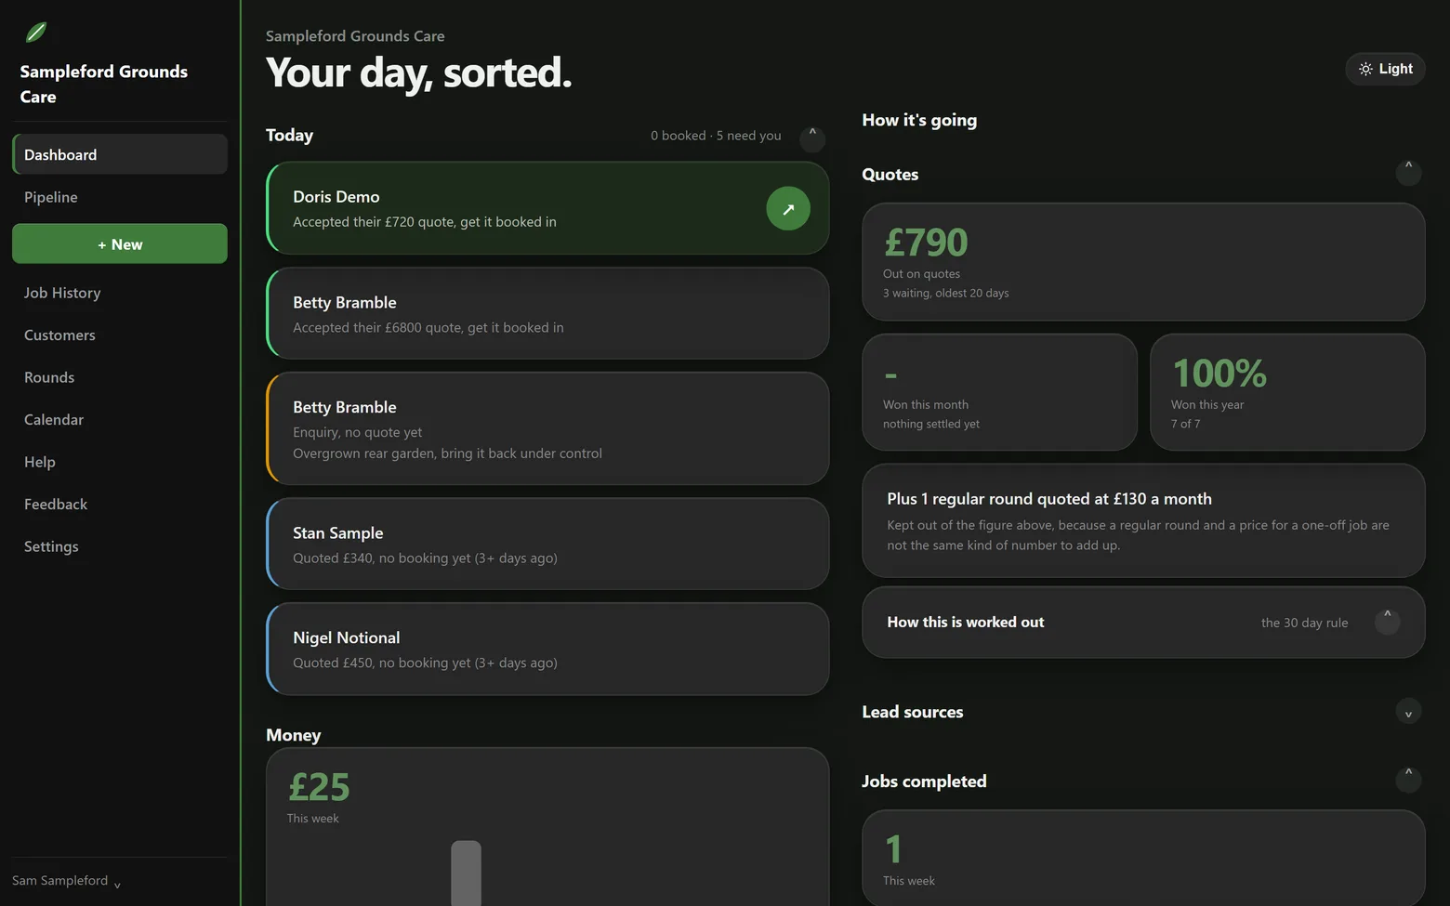Screen dimensions: 1450x906
Task: Collapse the Quotes section
Action: click(1408, 172)
